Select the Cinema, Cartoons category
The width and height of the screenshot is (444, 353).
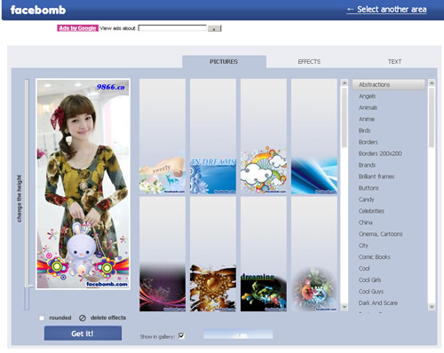point(381,234)
